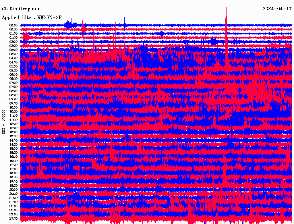Select the 14:00 time label
Image resolution: width=294 pixels, height=224 pixels.
pos(13,140)
